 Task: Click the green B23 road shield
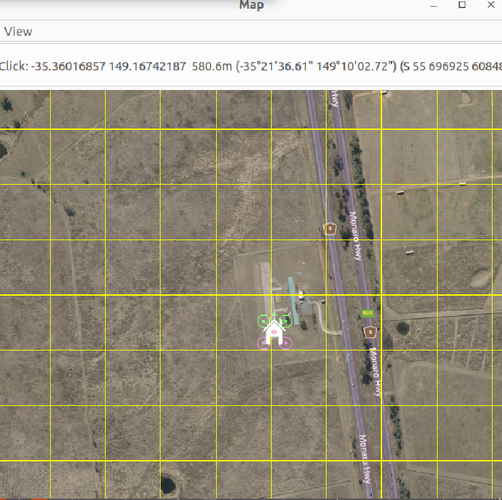[368, 313]
